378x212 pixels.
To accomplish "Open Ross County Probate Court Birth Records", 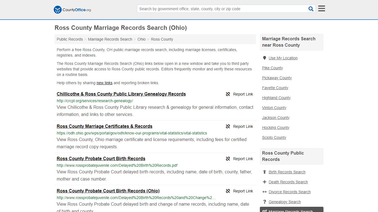I will (101, 158).
